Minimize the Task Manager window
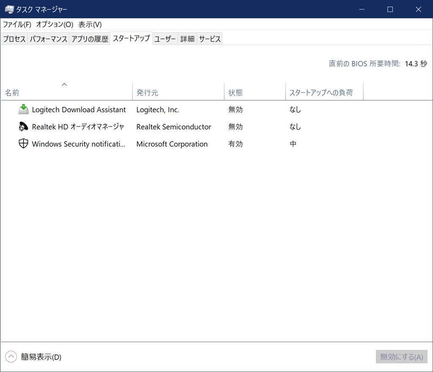The image size is (433, 372). tap(362, 9)
